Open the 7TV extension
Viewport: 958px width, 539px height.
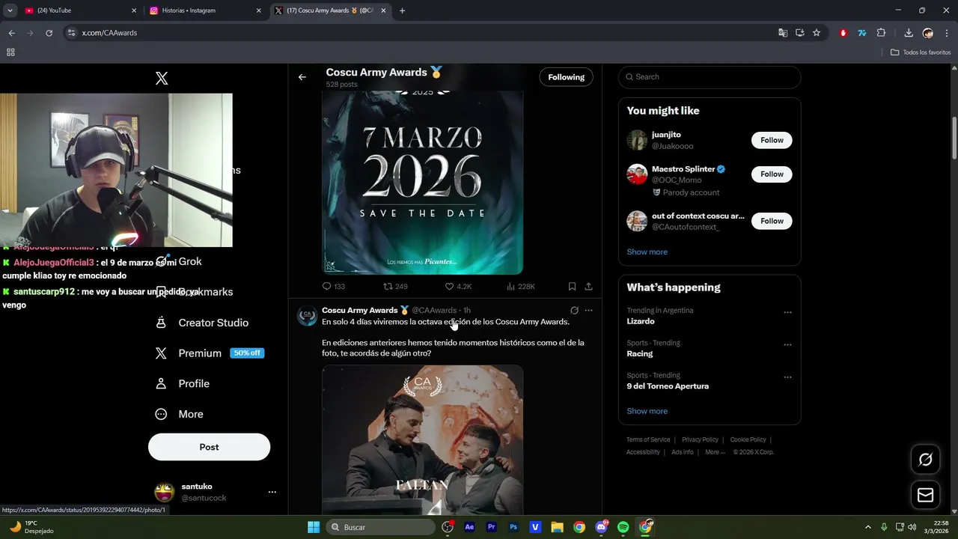point(862,33)
